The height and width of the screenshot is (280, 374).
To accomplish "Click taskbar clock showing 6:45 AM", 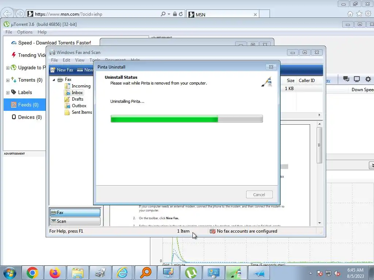I will pyautogui.click(x=355, y=273).
